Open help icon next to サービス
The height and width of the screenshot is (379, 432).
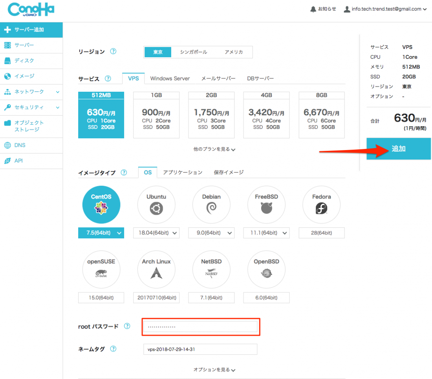pyautogui.click(x=108, y=78)
